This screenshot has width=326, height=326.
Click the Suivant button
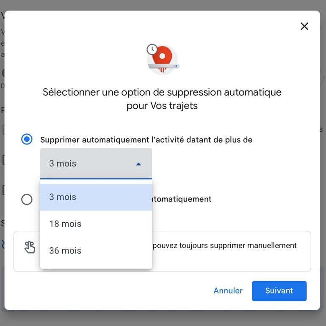[x=279, y=291]
